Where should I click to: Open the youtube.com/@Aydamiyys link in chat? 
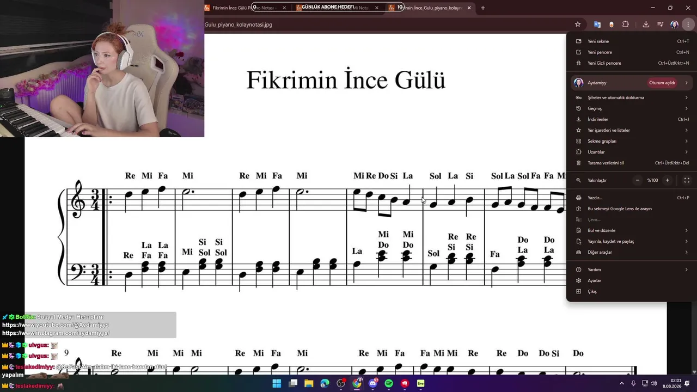[56, 325]
